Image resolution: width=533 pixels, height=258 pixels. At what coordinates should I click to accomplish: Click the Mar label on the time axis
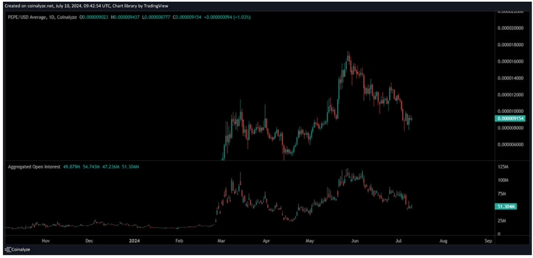221,241
